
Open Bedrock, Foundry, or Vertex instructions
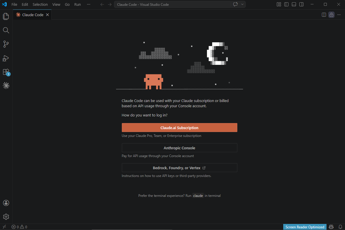click(179, 168)
